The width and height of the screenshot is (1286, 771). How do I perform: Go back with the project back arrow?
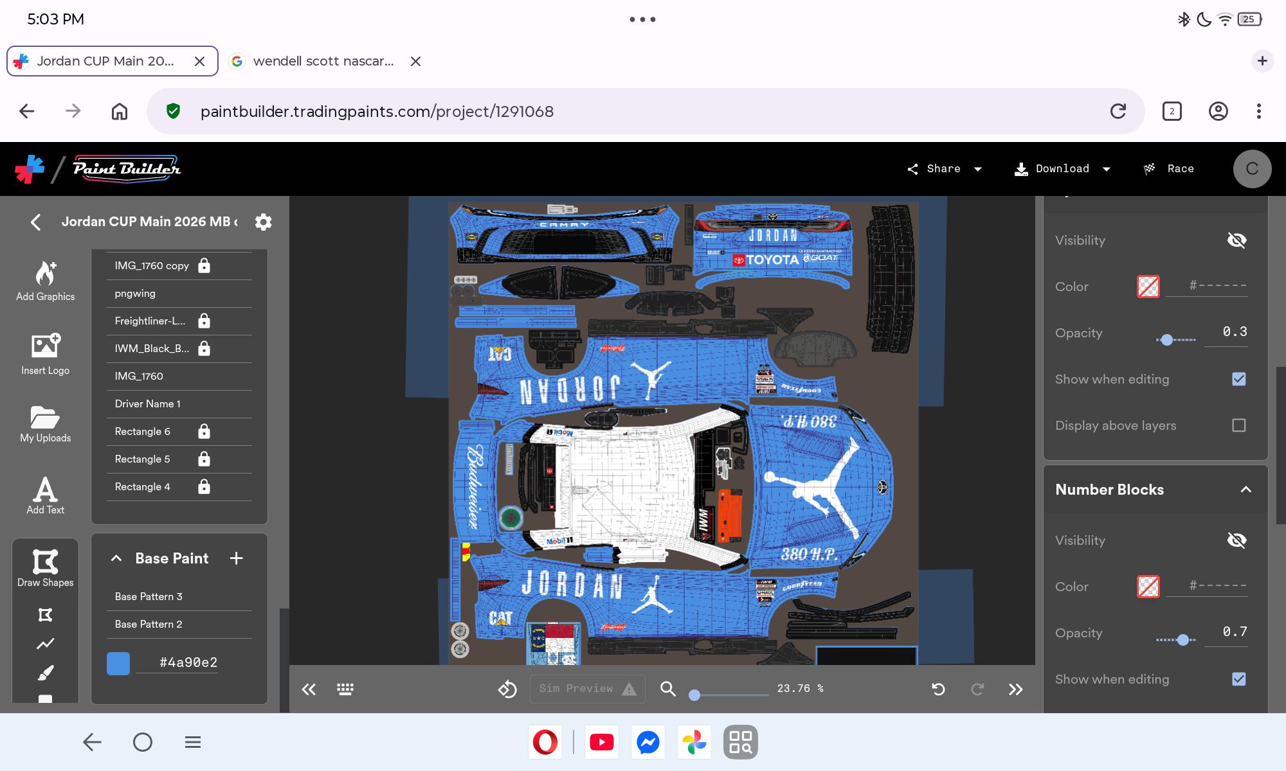click(x=36, y=222)
